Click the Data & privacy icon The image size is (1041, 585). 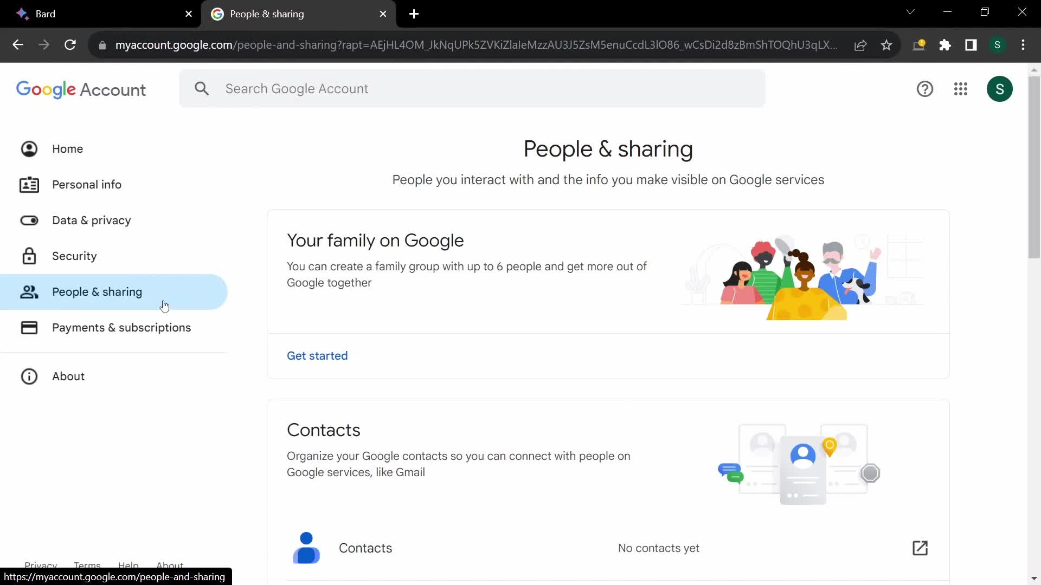coord(29,220)
